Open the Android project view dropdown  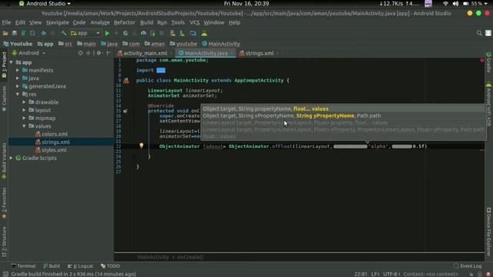tap(29, 53)
